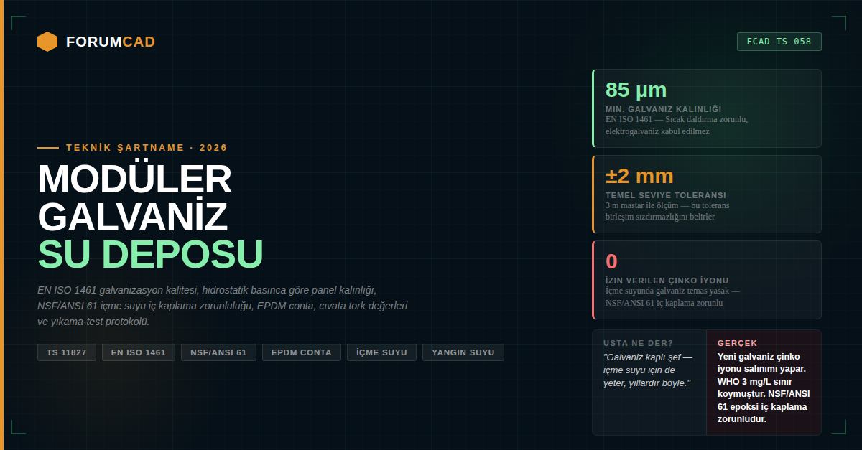Image resolution: width=862 pixels, height=450 pixels.
Task: Click the quote 'Galvaniz kaplı şef — içme suyu için de yeter'
Action: point(647,370)
